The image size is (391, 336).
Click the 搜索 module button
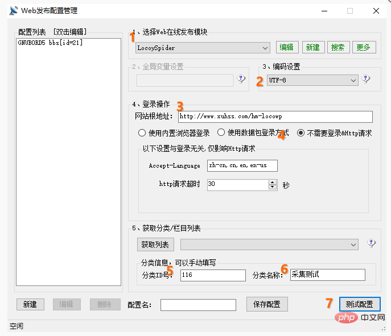(x=338, y=47)
